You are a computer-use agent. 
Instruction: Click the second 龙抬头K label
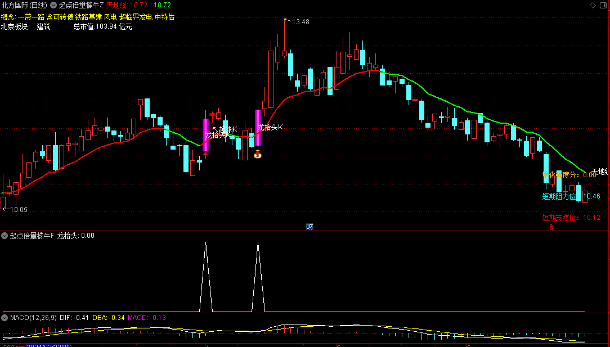270,127
